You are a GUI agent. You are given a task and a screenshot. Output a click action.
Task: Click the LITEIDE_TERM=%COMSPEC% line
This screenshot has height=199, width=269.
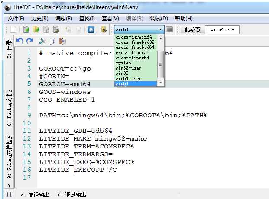(87, 146)
